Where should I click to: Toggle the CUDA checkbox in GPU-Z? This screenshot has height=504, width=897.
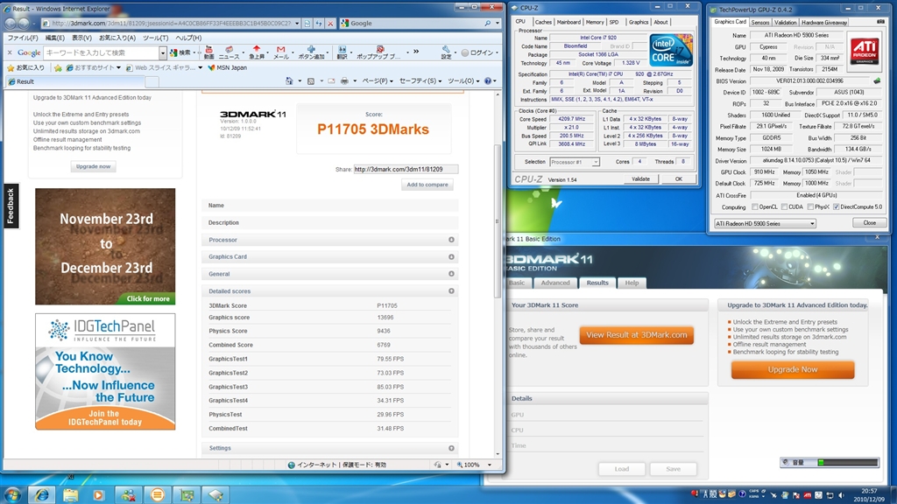pos(784,206)
